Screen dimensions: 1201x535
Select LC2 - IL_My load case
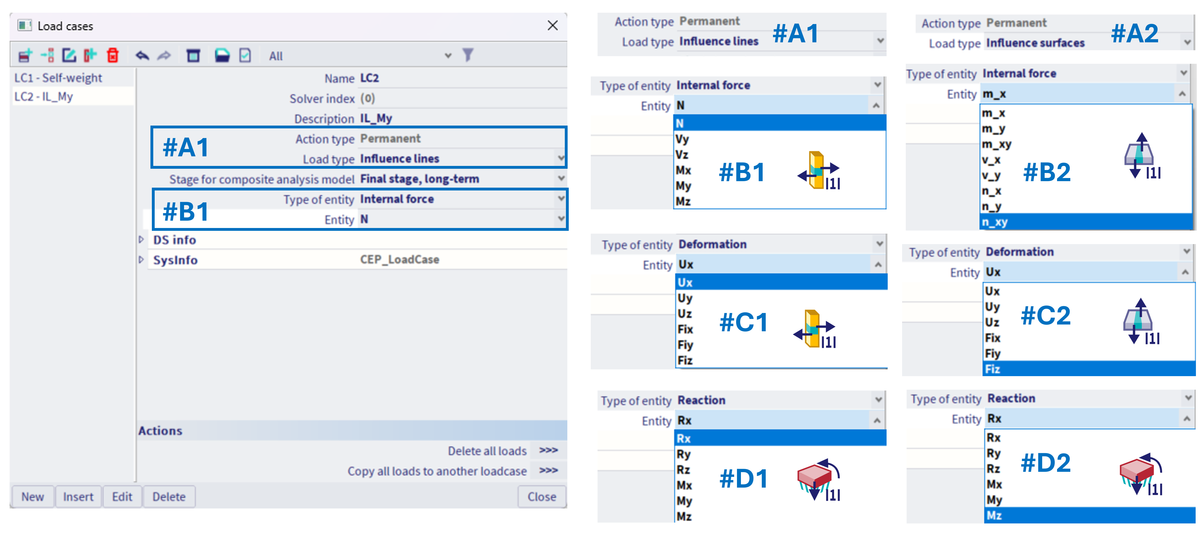tap(44, 97)
